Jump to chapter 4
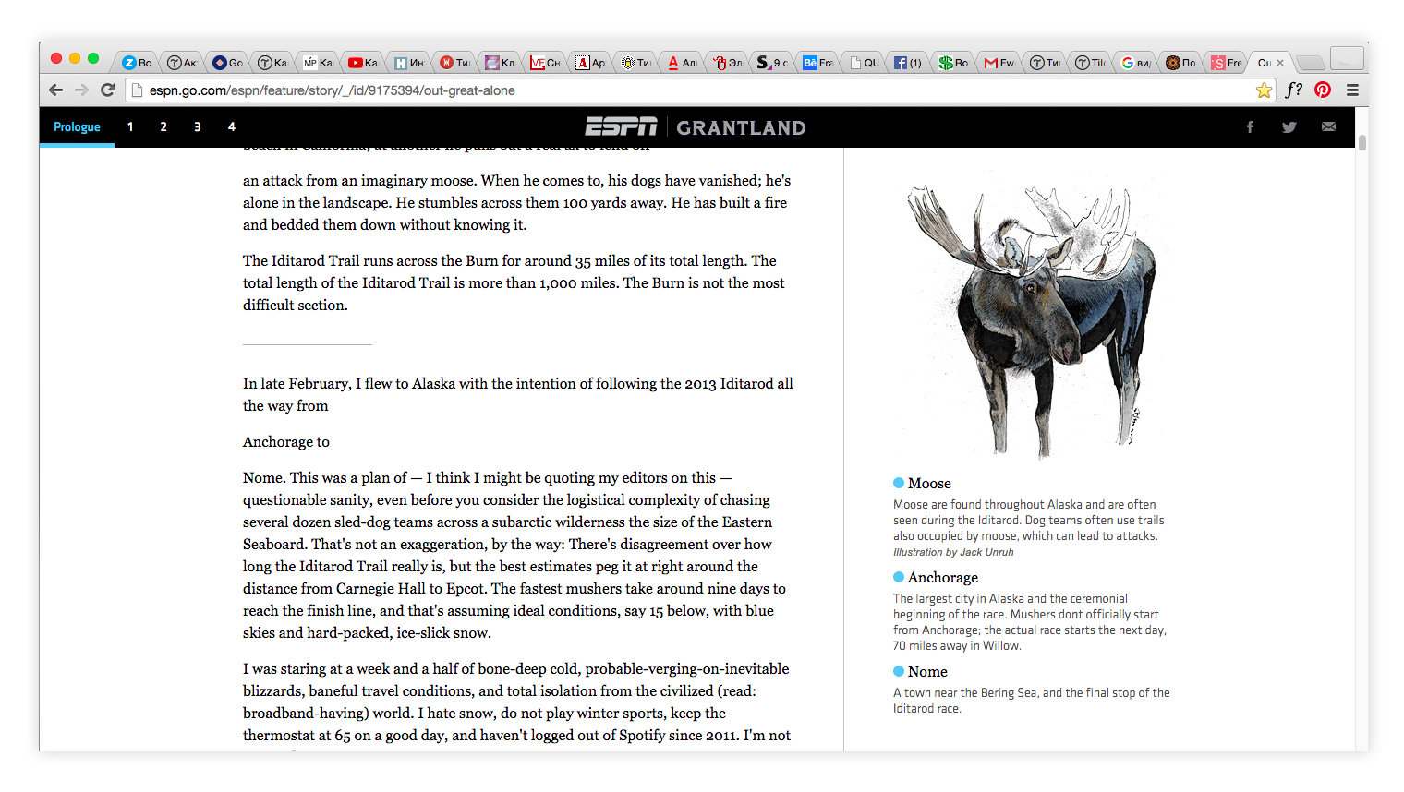The width and height of the screenshot is (1404, 792). point(232,127)
